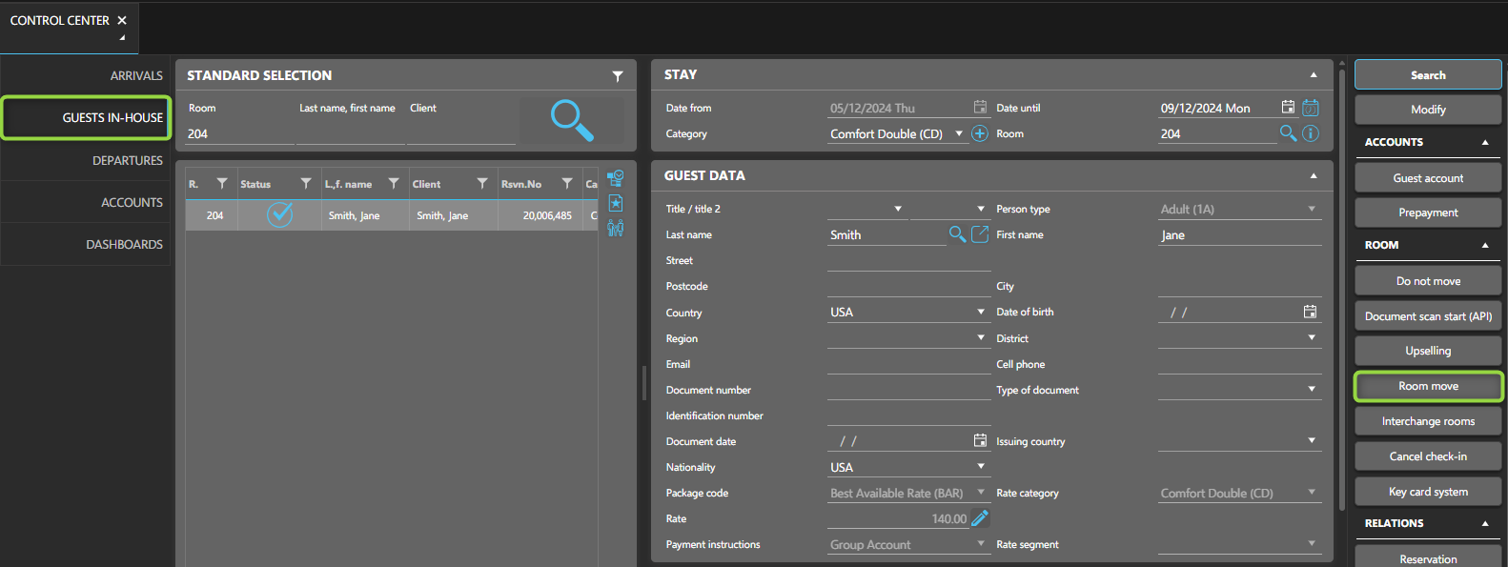Click the Room move button
The image size is (1508, 567).
tap(1428, 386)
